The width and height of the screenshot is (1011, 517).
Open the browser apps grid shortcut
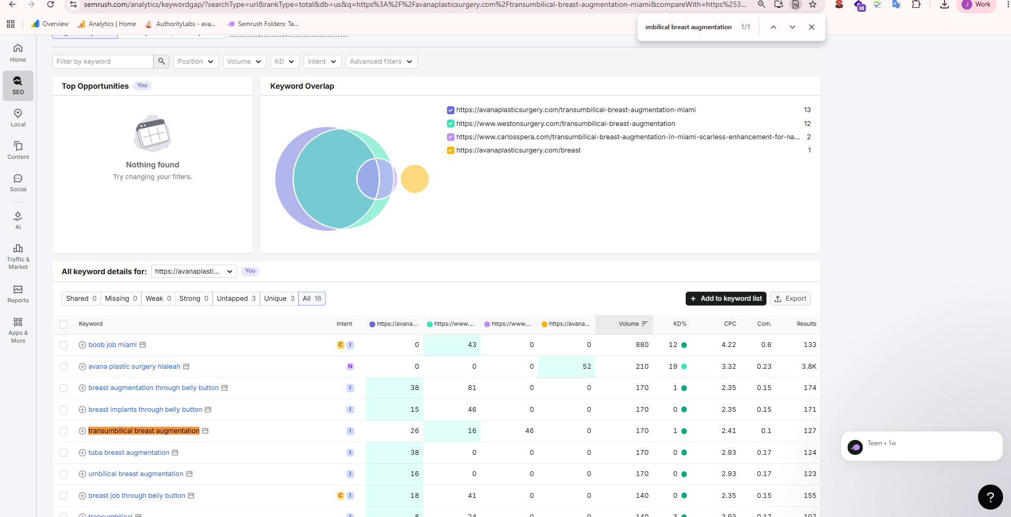[x=11, y=24]
